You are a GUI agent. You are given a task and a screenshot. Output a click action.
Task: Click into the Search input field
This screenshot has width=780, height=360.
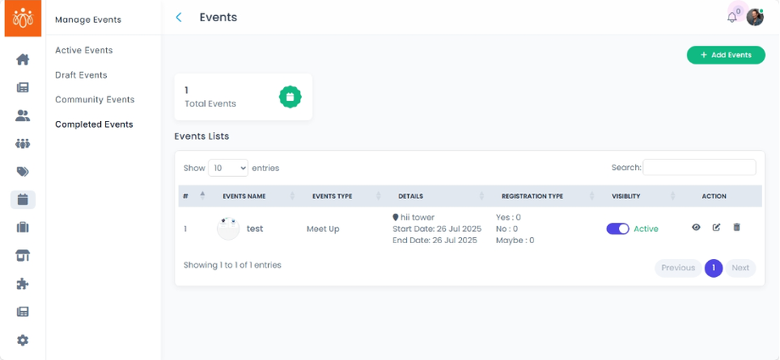pos(699,168)
